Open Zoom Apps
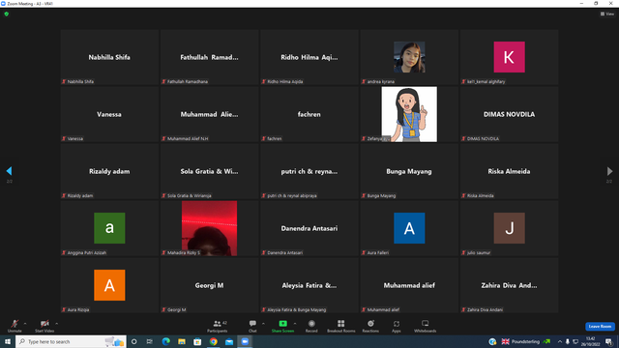619x348 pixels. coord(397,326)
